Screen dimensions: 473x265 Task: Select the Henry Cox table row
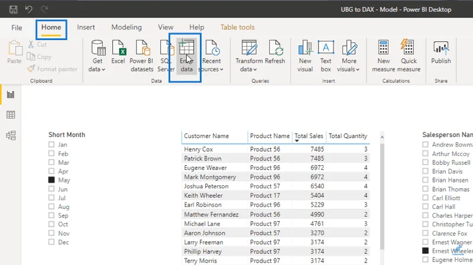[x=276, y=149]
